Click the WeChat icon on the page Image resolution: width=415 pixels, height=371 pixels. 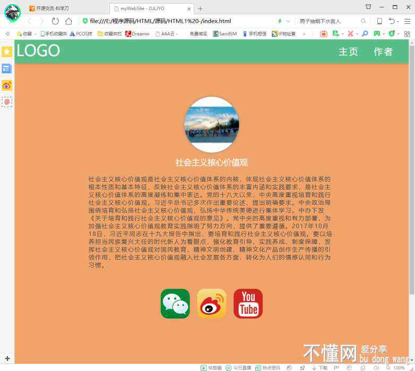coord(175,304)
